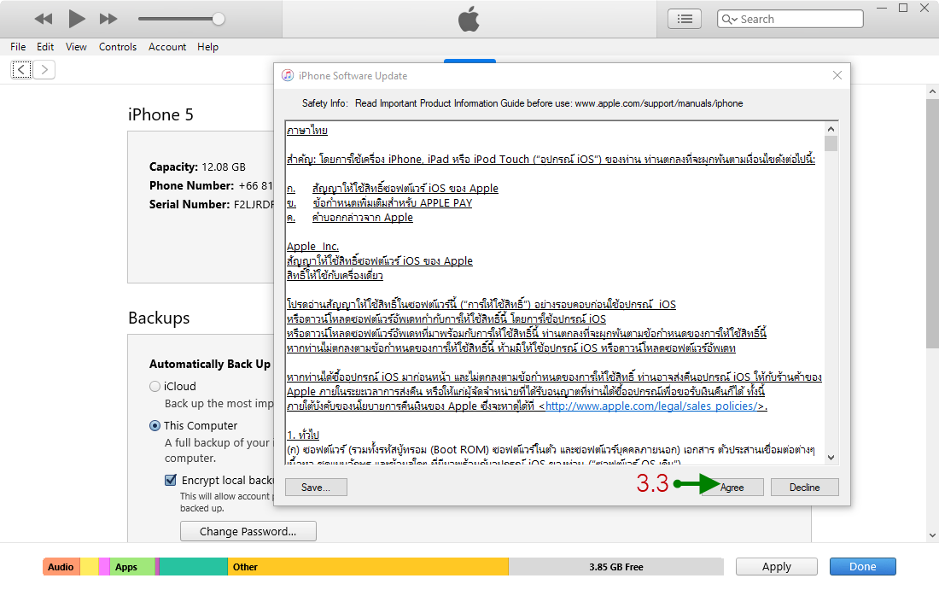This screenshot has height=590, width=939.
Task: Click the Apply button
Action: tap(777, 567)
